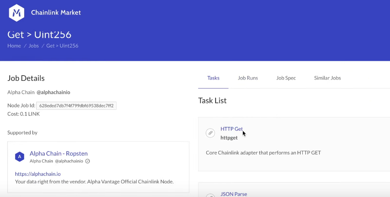The image size is (390, 197).
Task: Click the Alpha Vantage Official Chainlink Node description
Action: 94,182
